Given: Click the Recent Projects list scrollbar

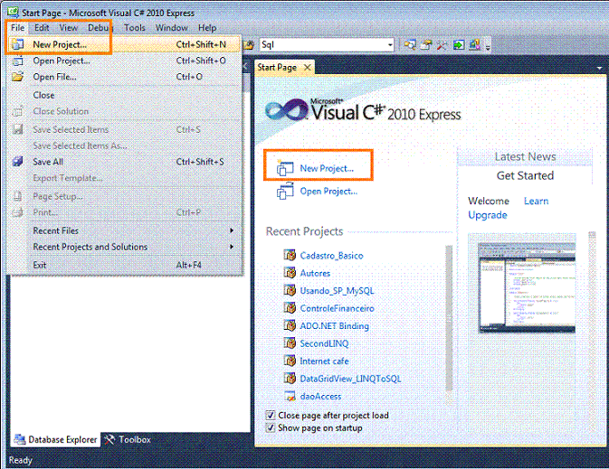Looking at the screenshot, I should coord(449,318).
